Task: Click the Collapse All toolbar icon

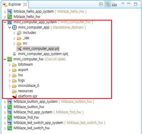Action: (x=101, y=4)
